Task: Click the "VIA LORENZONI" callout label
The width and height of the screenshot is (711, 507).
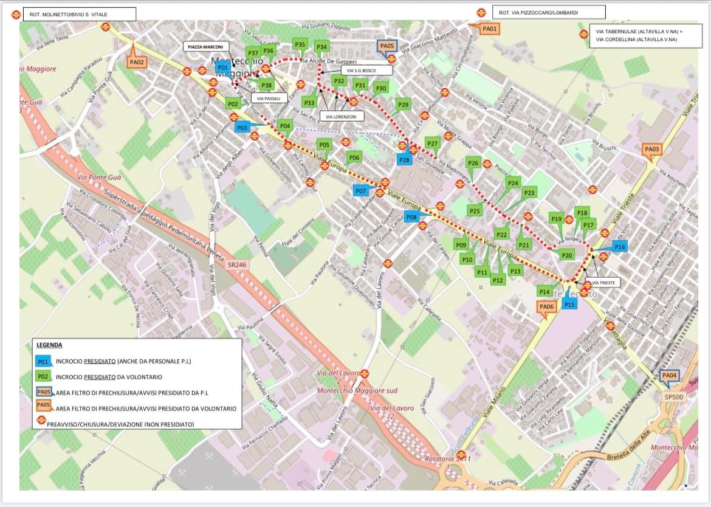Action: point(341,117)
